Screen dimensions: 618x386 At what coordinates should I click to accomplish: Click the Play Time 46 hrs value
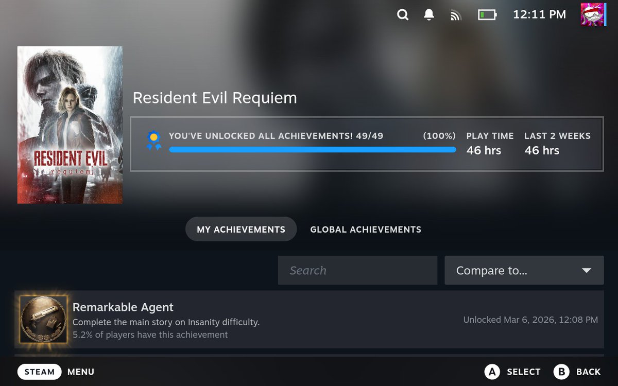484,150
